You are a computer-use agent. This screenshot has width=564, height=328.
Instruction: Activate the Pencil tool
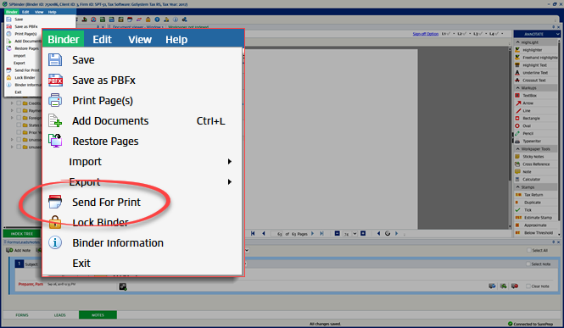[535, 133]
